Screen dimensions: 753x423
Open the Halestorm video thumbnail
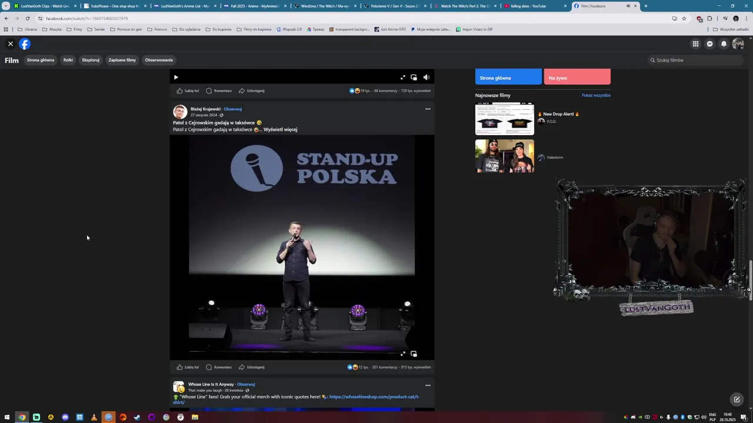point(505,156)
